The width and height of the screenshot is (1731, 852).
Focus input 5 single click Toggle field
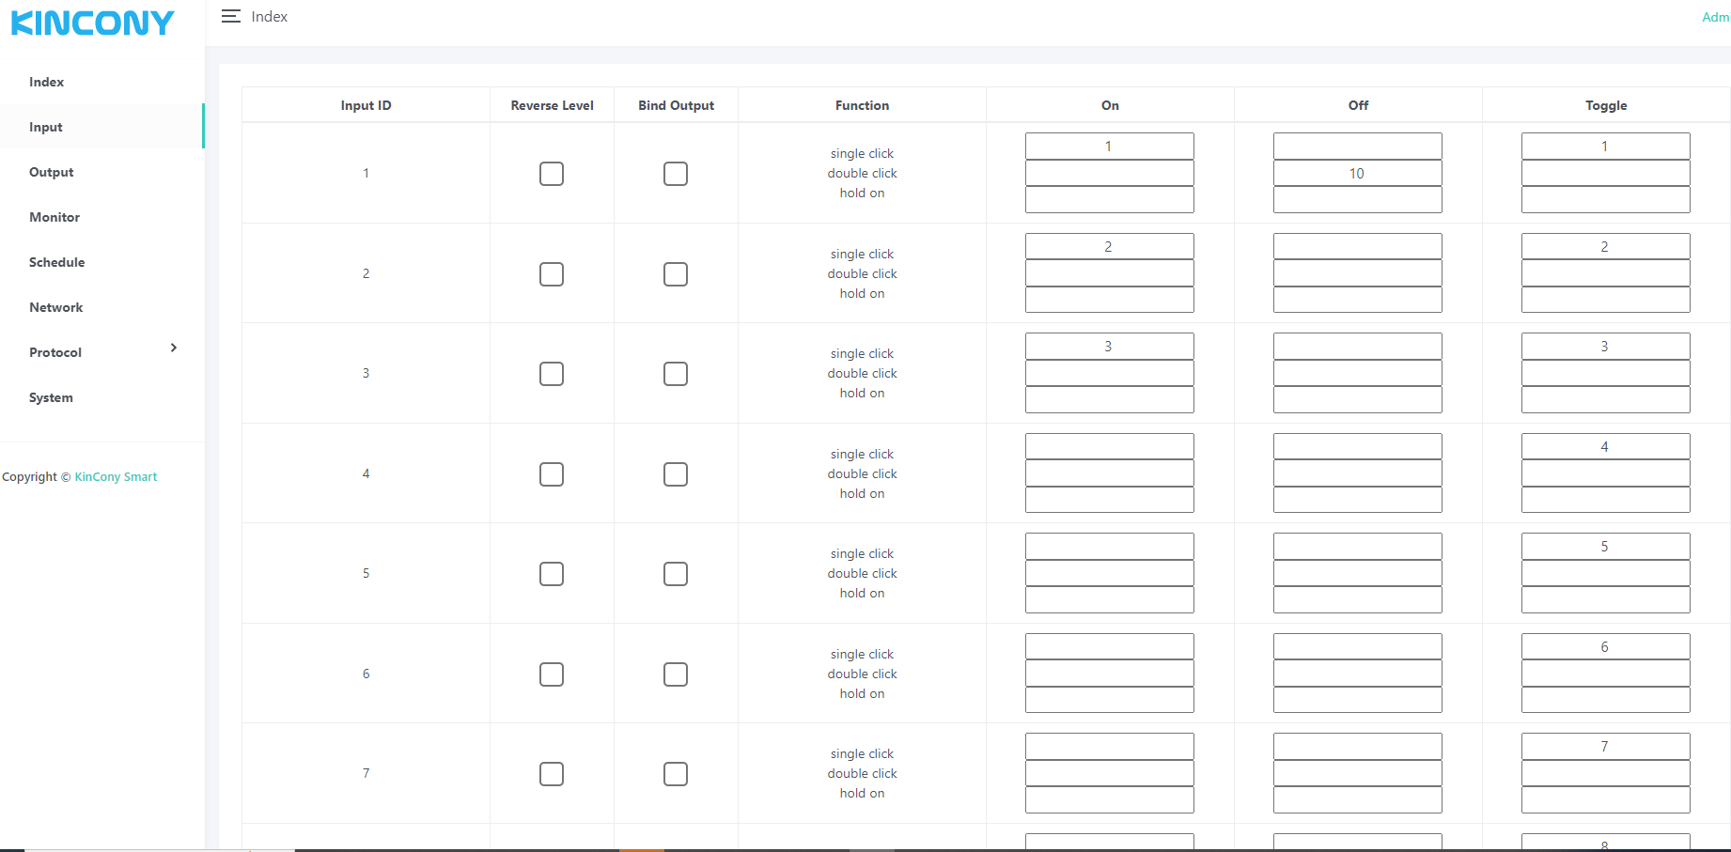point(1605,547)
